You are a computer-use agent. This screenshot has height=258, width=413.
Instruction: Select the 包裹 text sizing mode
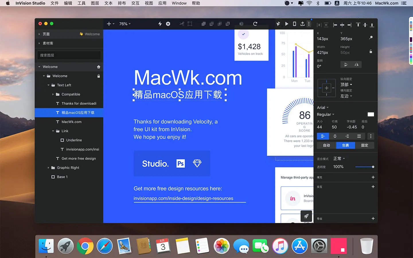click(346, 145)
